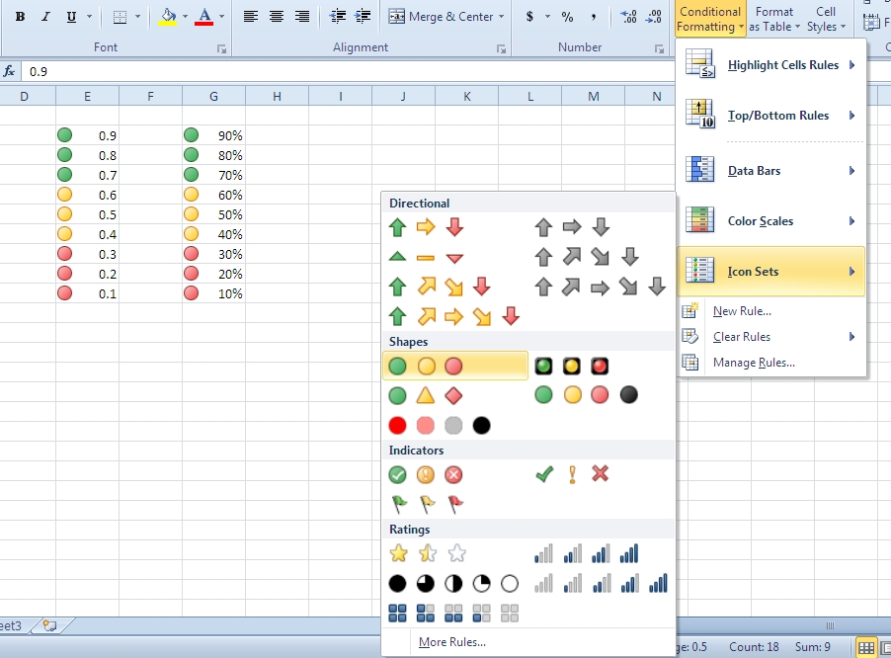Open Data Bars submenu
891x658 pixels.
771,171
